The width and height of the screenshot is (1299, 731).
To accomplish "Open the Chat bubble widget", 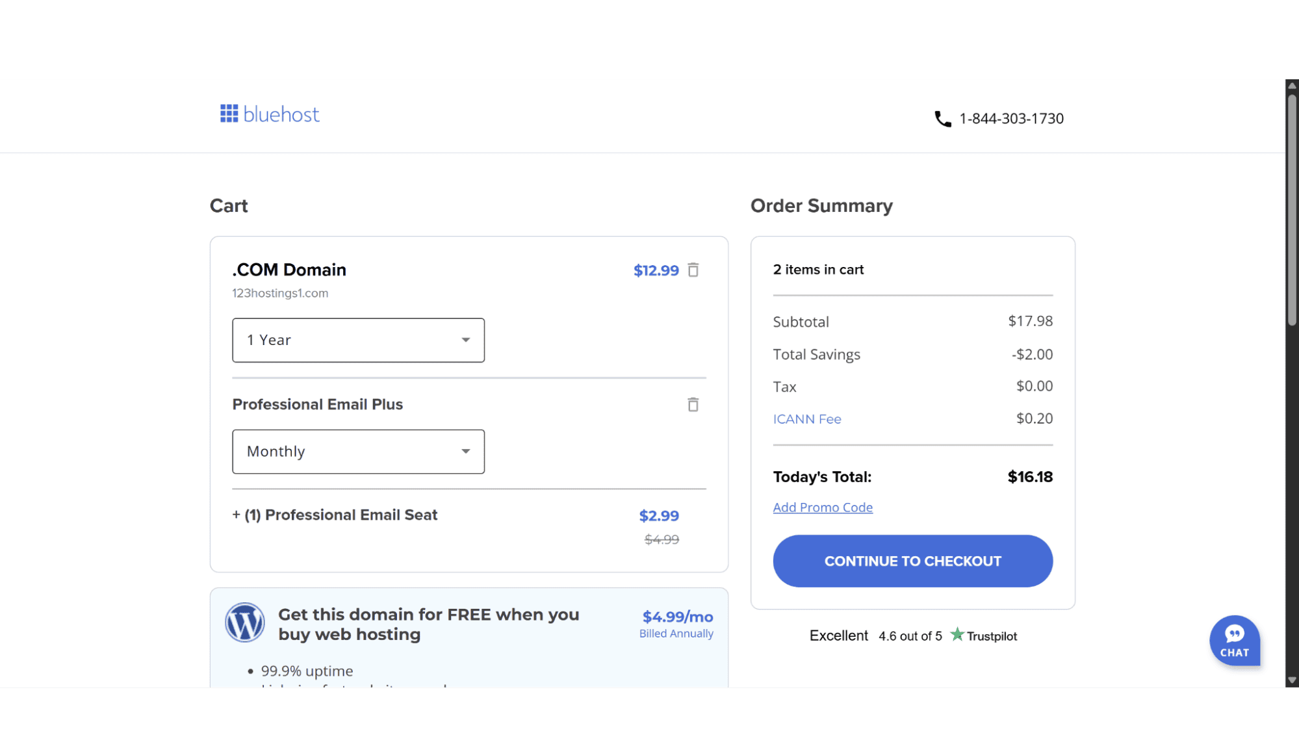I will (1234, 641).
